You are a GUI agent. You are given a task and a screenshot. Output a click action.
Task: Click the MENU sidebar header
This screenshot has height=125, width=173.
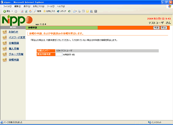coord(13,27)
